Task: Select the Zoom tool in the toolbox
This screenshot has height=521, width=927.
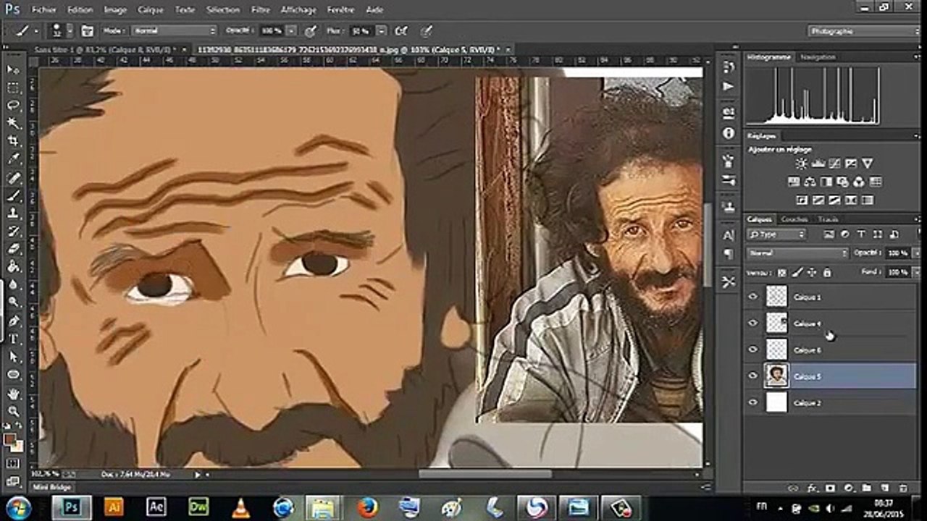Action: point(13,412)
